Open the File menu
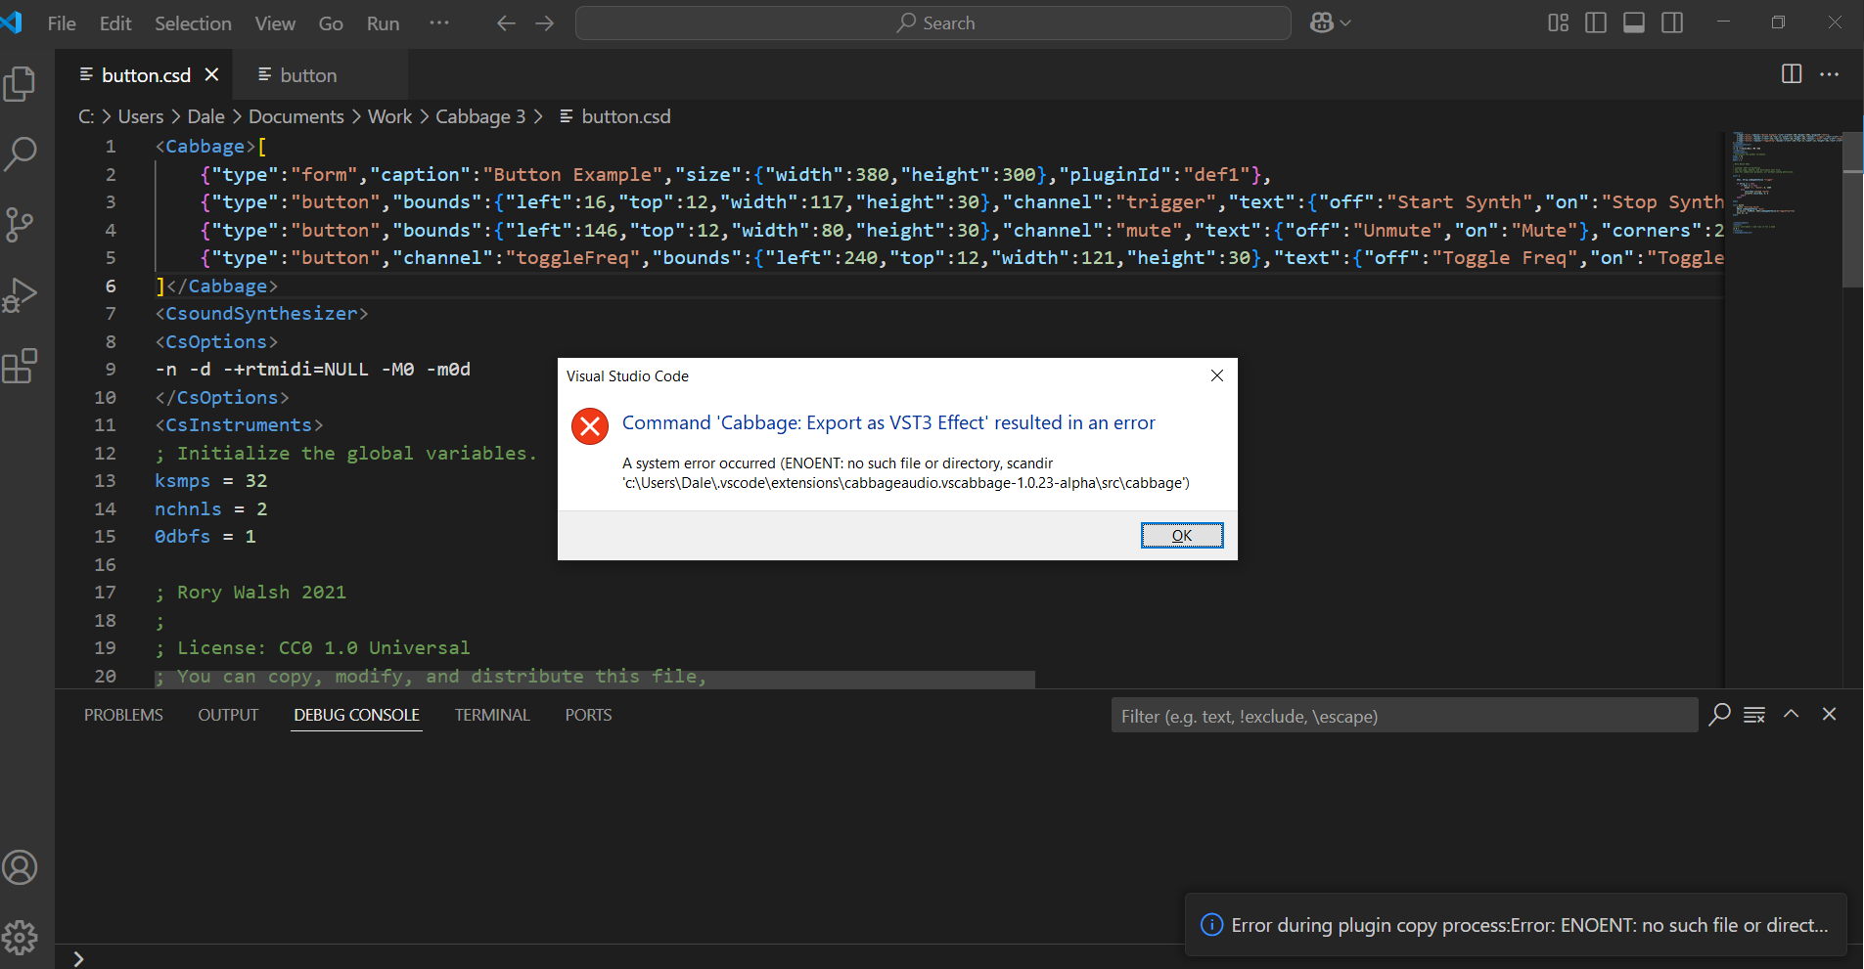 [x=62, y=23]
